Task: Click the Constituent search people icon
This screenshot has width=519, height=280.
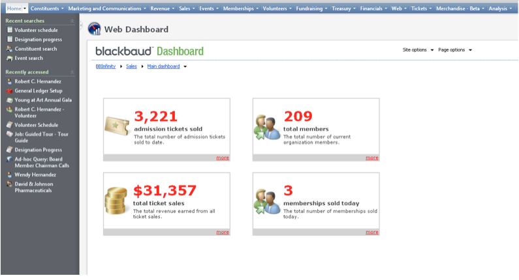Action: pos(10,49)
